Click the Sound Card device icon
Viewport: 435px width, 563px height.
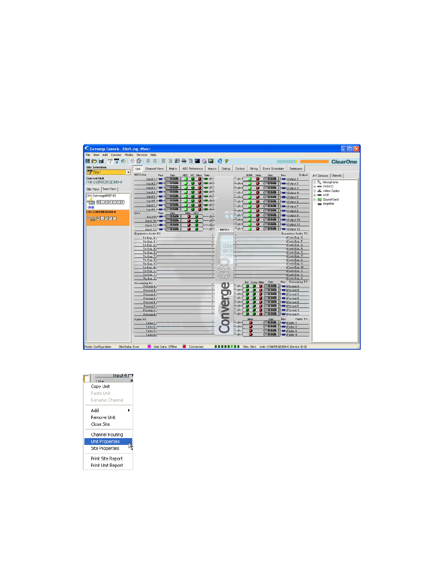[319, 200]
